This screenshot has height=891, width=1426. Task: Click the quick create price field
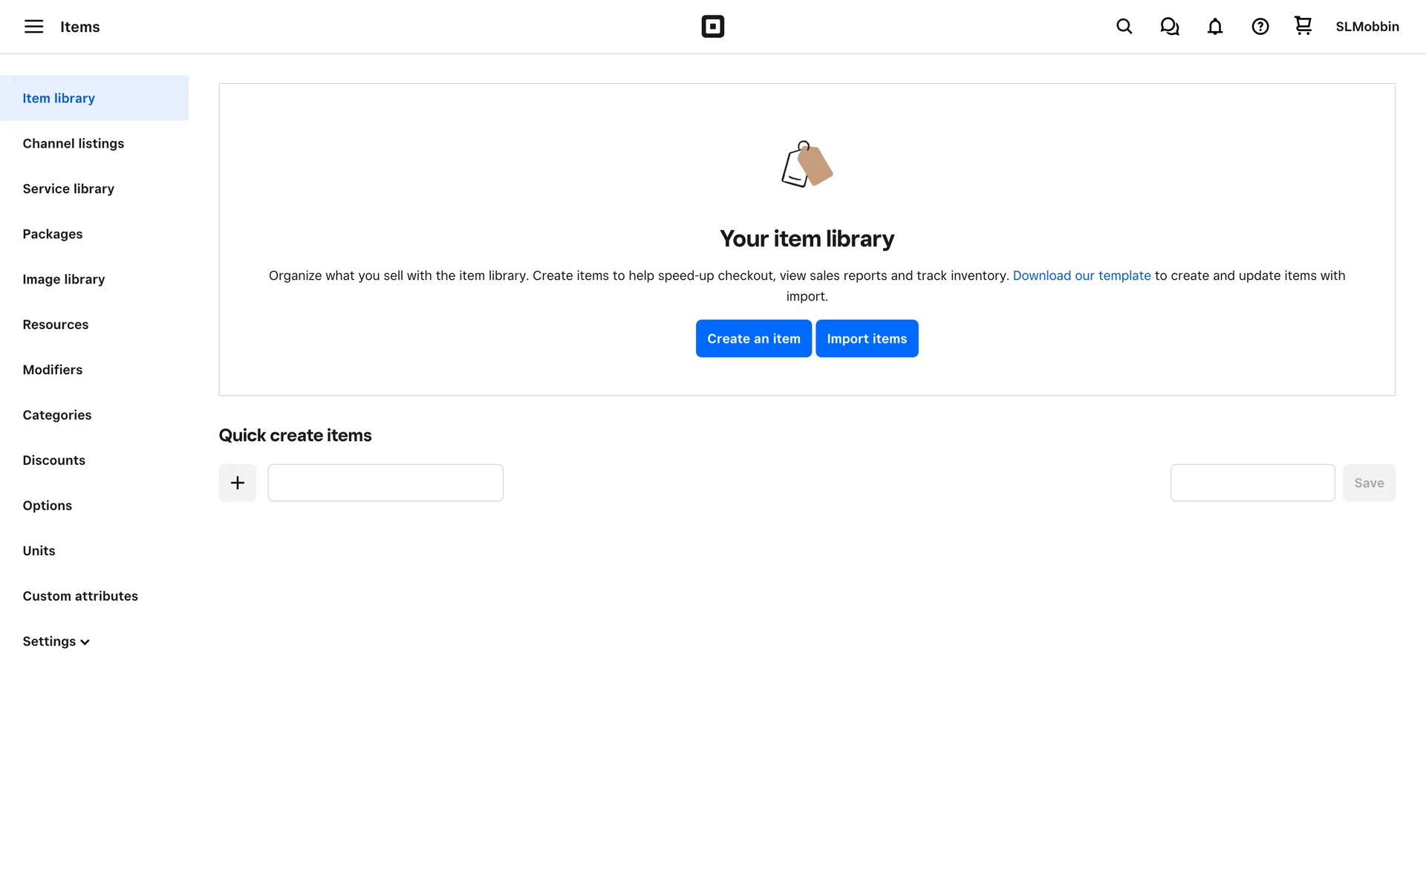point(1251,483)
